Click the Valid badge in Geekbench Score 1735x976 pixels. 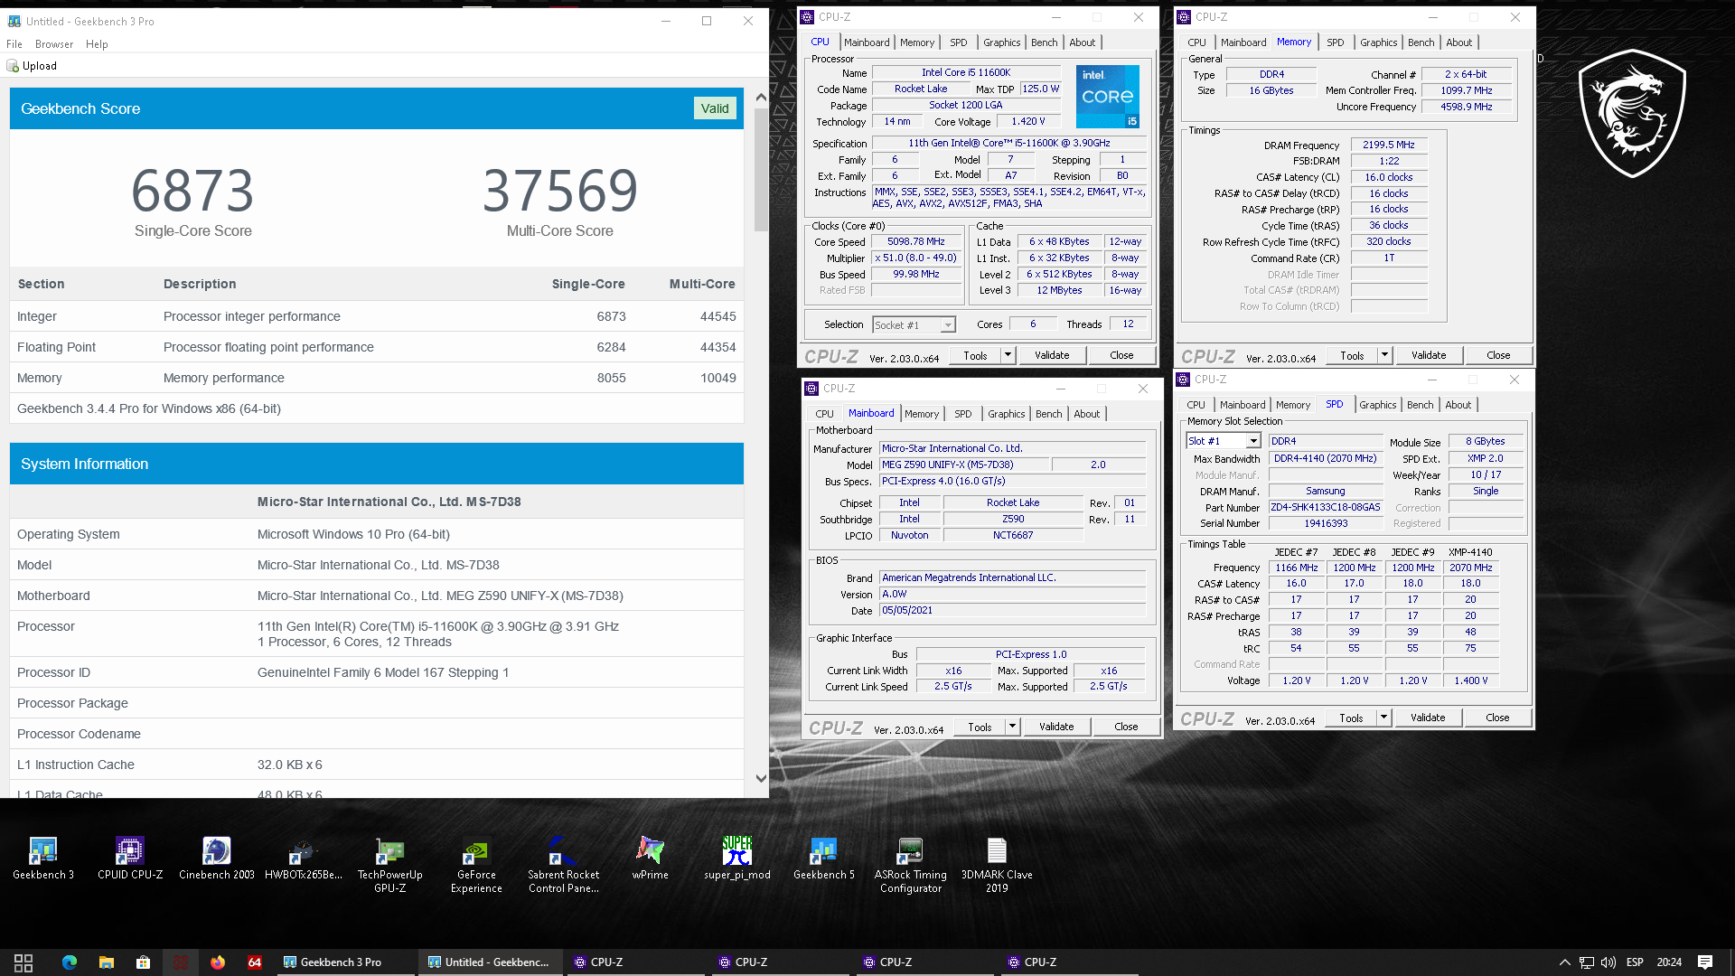click(715, 108)
